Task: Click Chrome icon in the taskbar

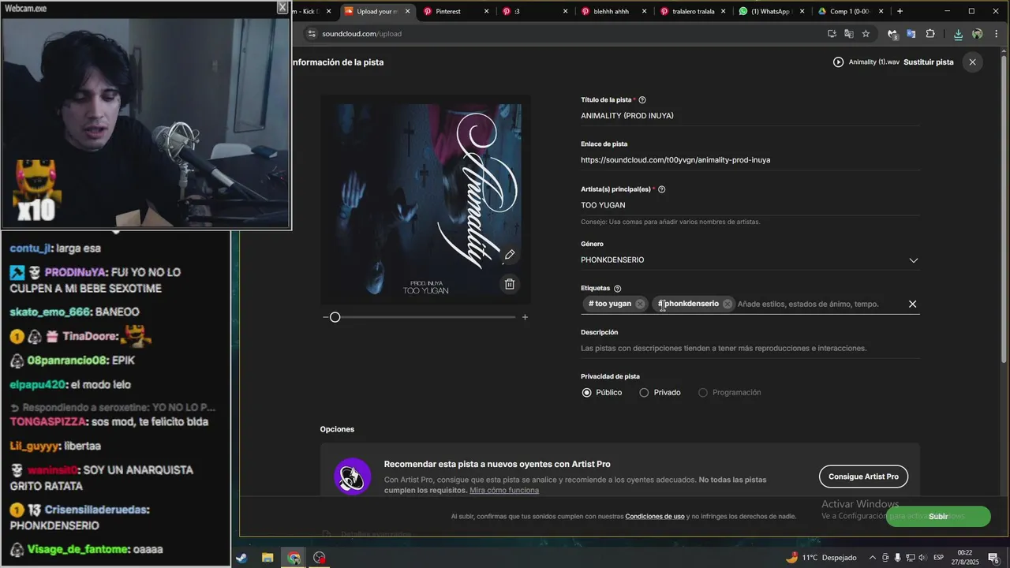Action: (294, 558)
